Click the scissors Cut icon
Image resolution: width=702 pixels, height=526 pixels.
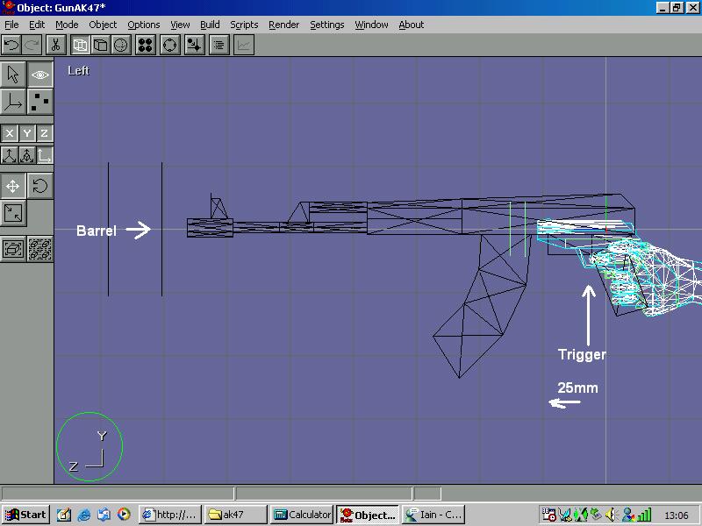click(x=56, y=45)
